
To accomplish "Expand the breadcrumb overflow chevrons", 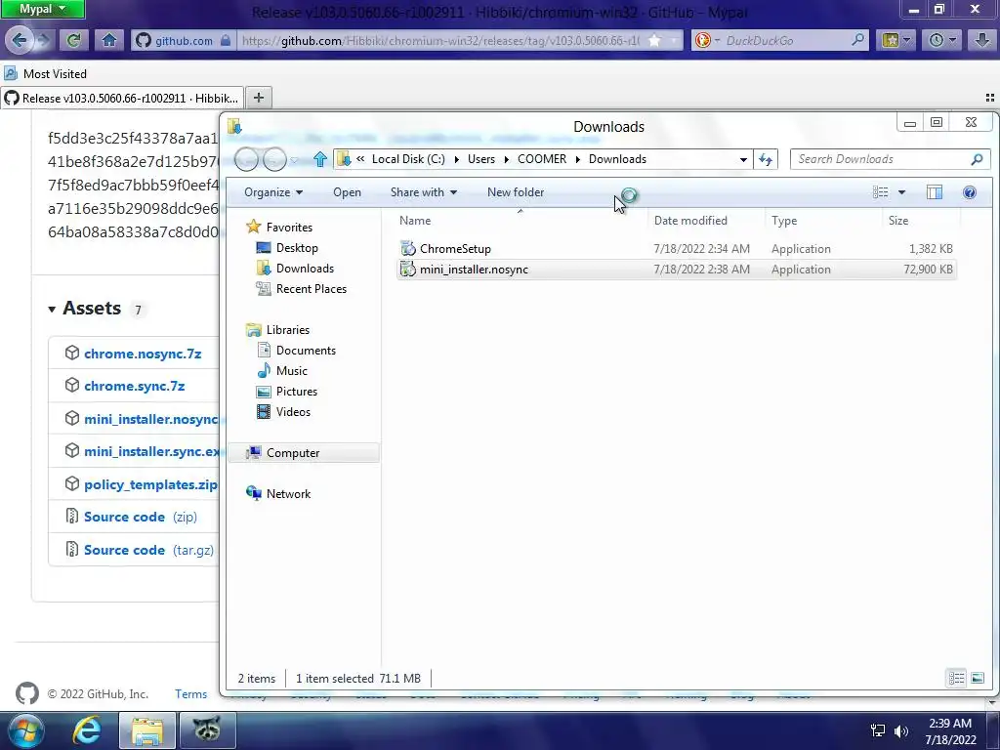I will [360, 159].
